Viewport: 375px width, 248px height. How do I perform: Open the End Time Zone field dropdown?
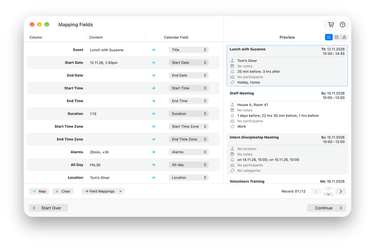click(189, 139)
